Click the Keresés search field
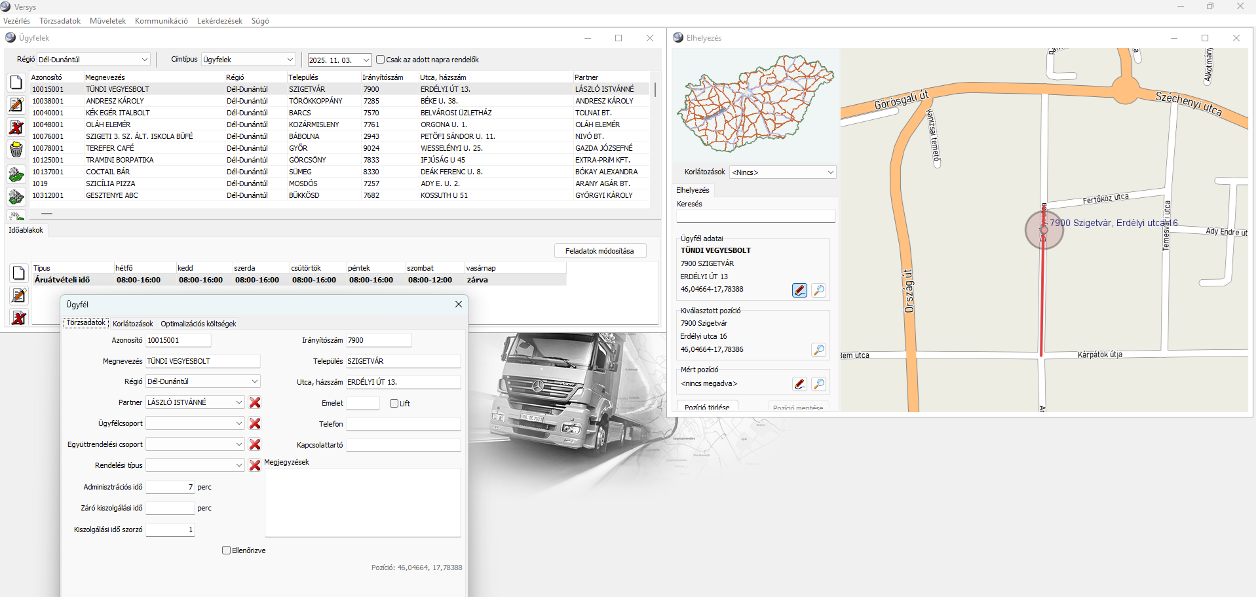The height and width of the screenshot is (597, 1256). click(755, 216)
